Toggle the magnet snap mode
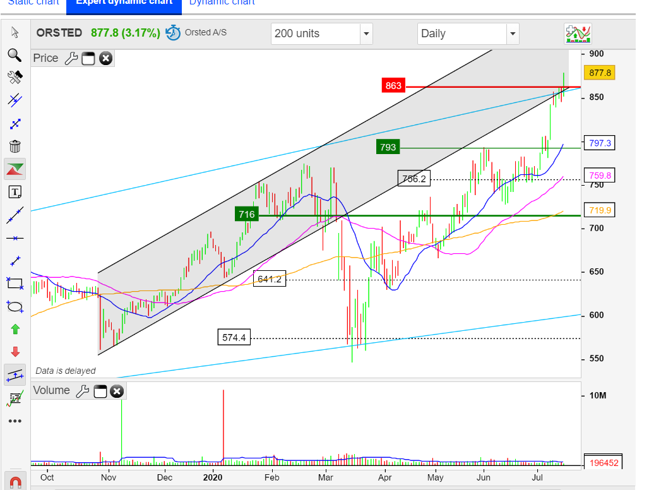The width and height of the screenshot is (649, 490). pos(15,479)
